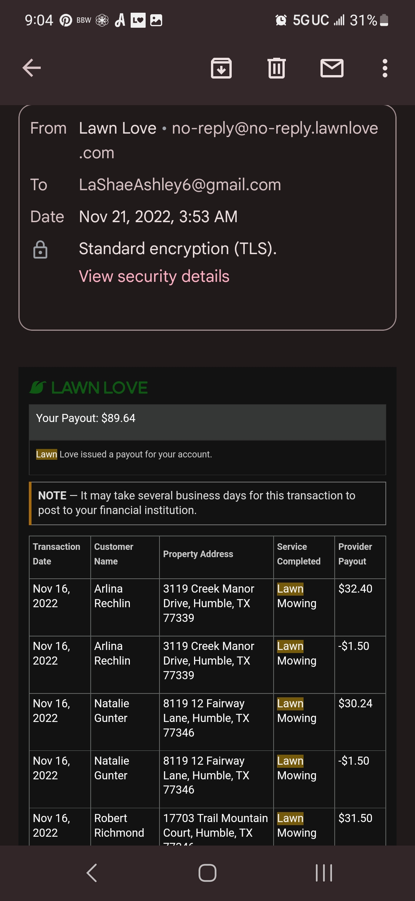Tap the Provider Payout column header
Image resolution: width=415 pixels, height=901 pixels.
coord(355,554)
